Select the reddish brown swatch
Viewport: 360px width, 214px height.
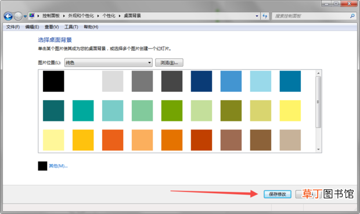[231, 140]
